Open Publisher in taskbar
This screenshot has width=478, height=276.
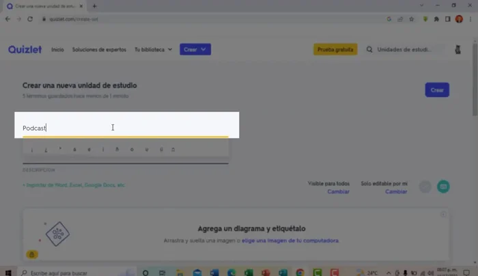283,273
